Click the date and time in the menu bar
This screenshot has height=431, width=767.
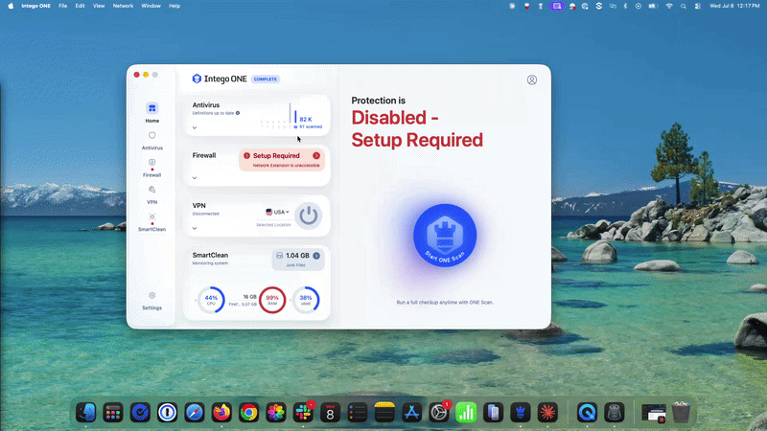click(x=734, y=6)
